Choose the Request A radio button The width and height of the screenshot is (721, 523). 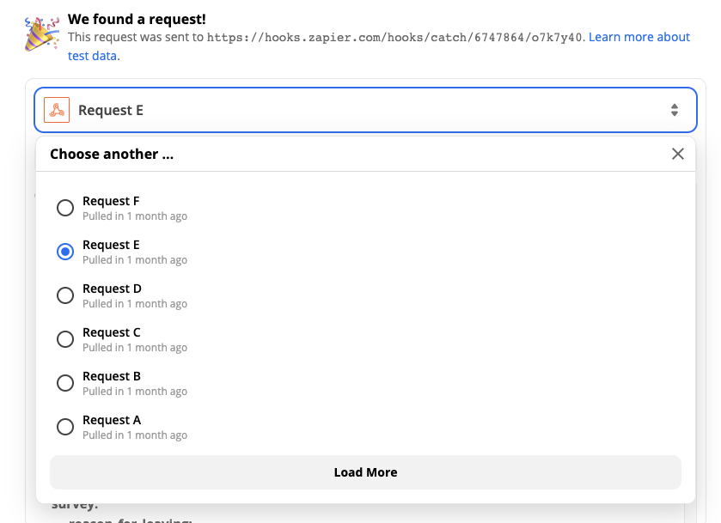(x=65, y=427)
